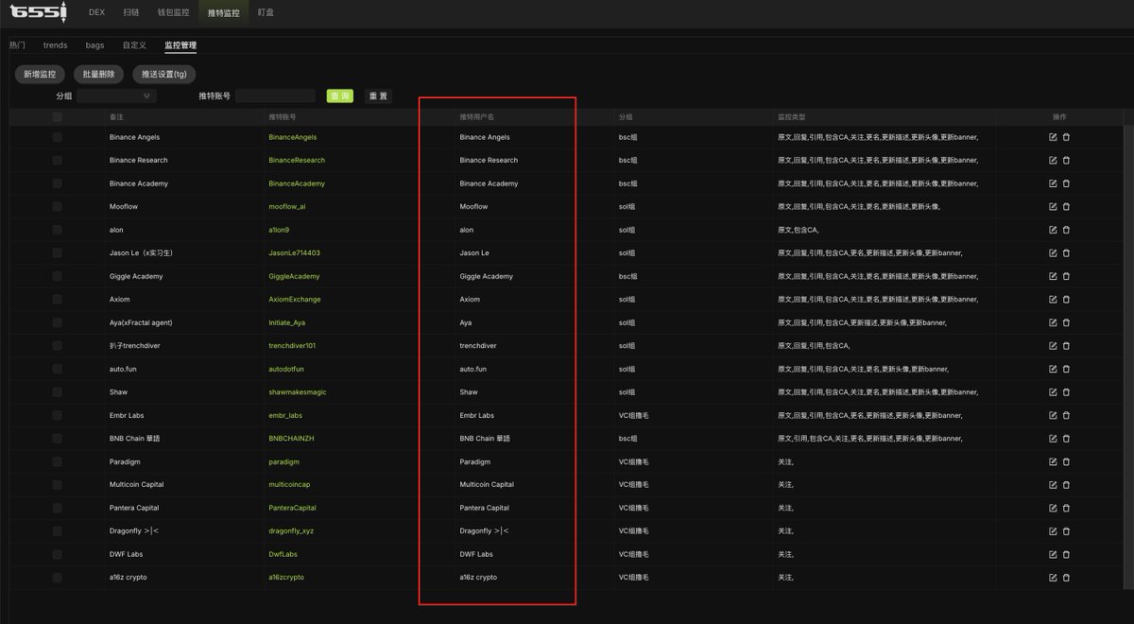Click trash icon for Binance Research row

click(x=1066, y=160)
